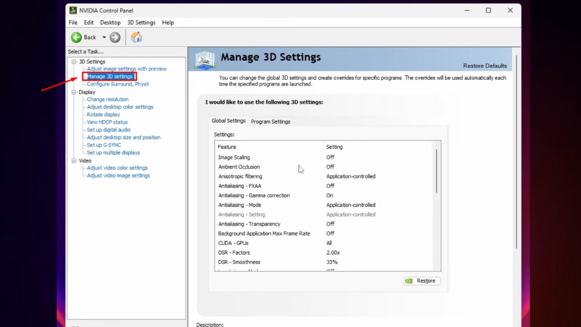Click the DSR - Factors 2.00x value
Image resolution: width=581 pixels, height=327 pixels.
333,252
